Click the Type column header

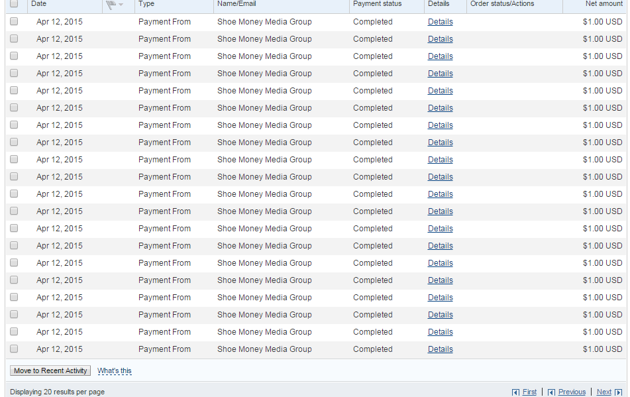(146, 3)
